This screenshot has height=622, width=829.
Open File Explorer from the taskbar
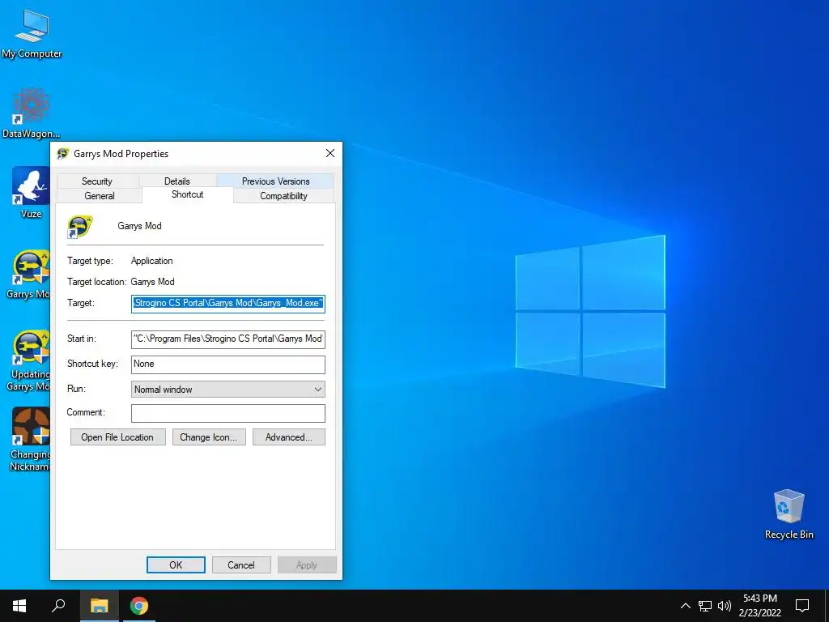click(x=99, y=606)
